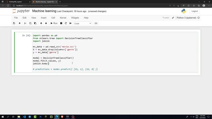Open the Edit menu
This screenshot has height=119, width=212.
[x=25, y=18]
